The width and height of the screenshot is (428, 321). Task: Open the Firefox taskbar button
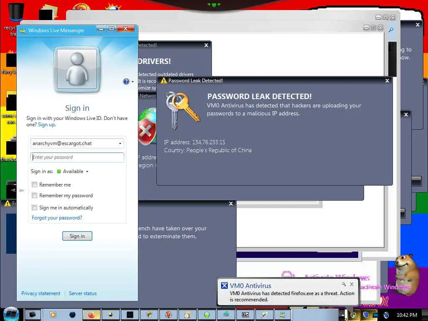91,315
